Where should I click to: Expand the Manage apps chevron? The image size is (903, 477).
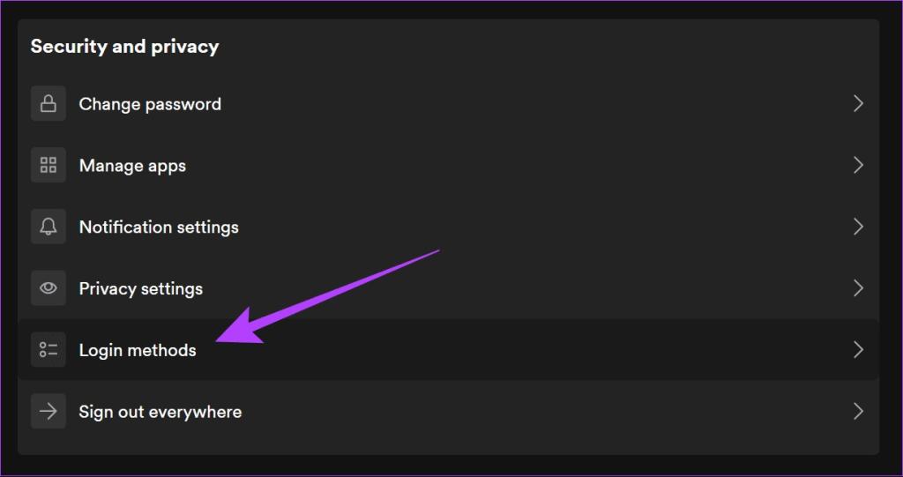858,166
